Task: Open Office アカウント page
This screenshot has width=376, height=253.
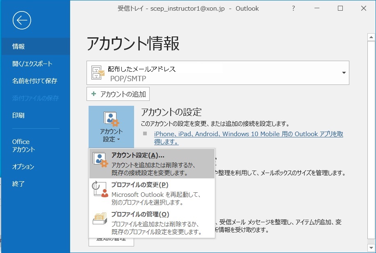Action: [23, 146]
